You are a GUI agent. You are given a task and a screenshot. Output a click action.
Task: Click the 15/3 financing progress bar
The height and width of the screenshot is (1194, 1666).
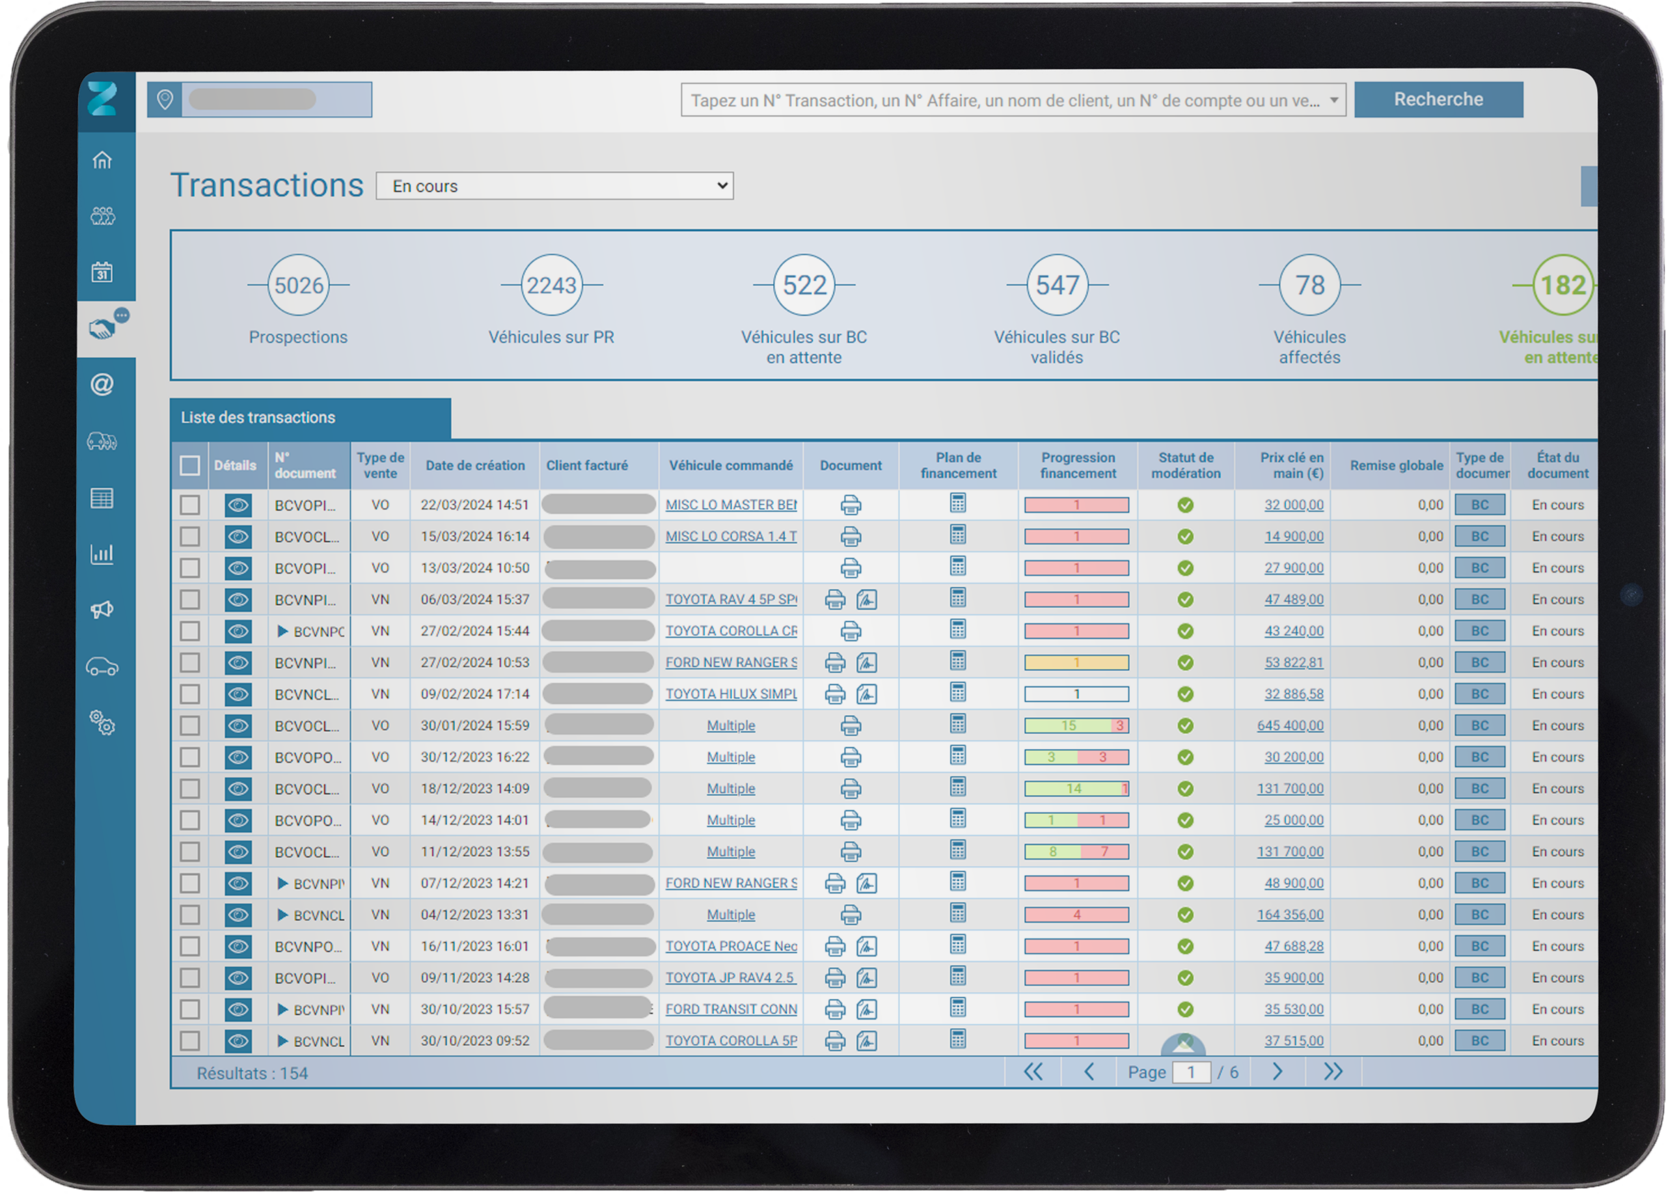point(1076,726)
